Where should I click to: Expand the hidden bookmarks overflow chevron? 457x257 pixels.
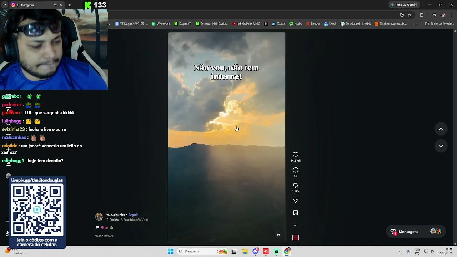pyautogui.click(x=415, y=24)
